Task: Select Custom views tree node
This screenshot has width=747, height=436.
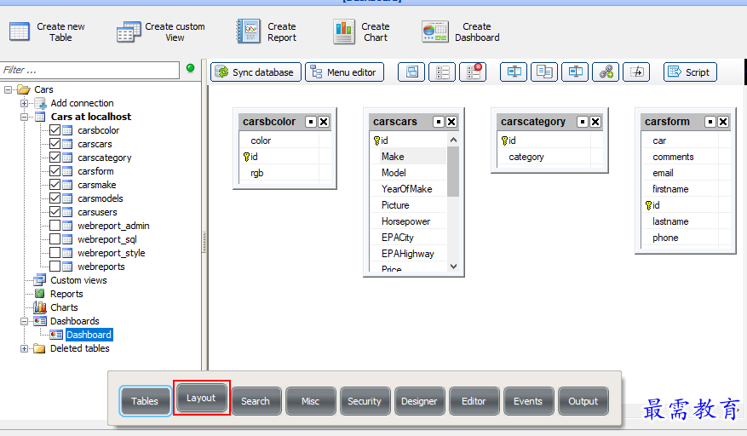Action: coord(78,280)
